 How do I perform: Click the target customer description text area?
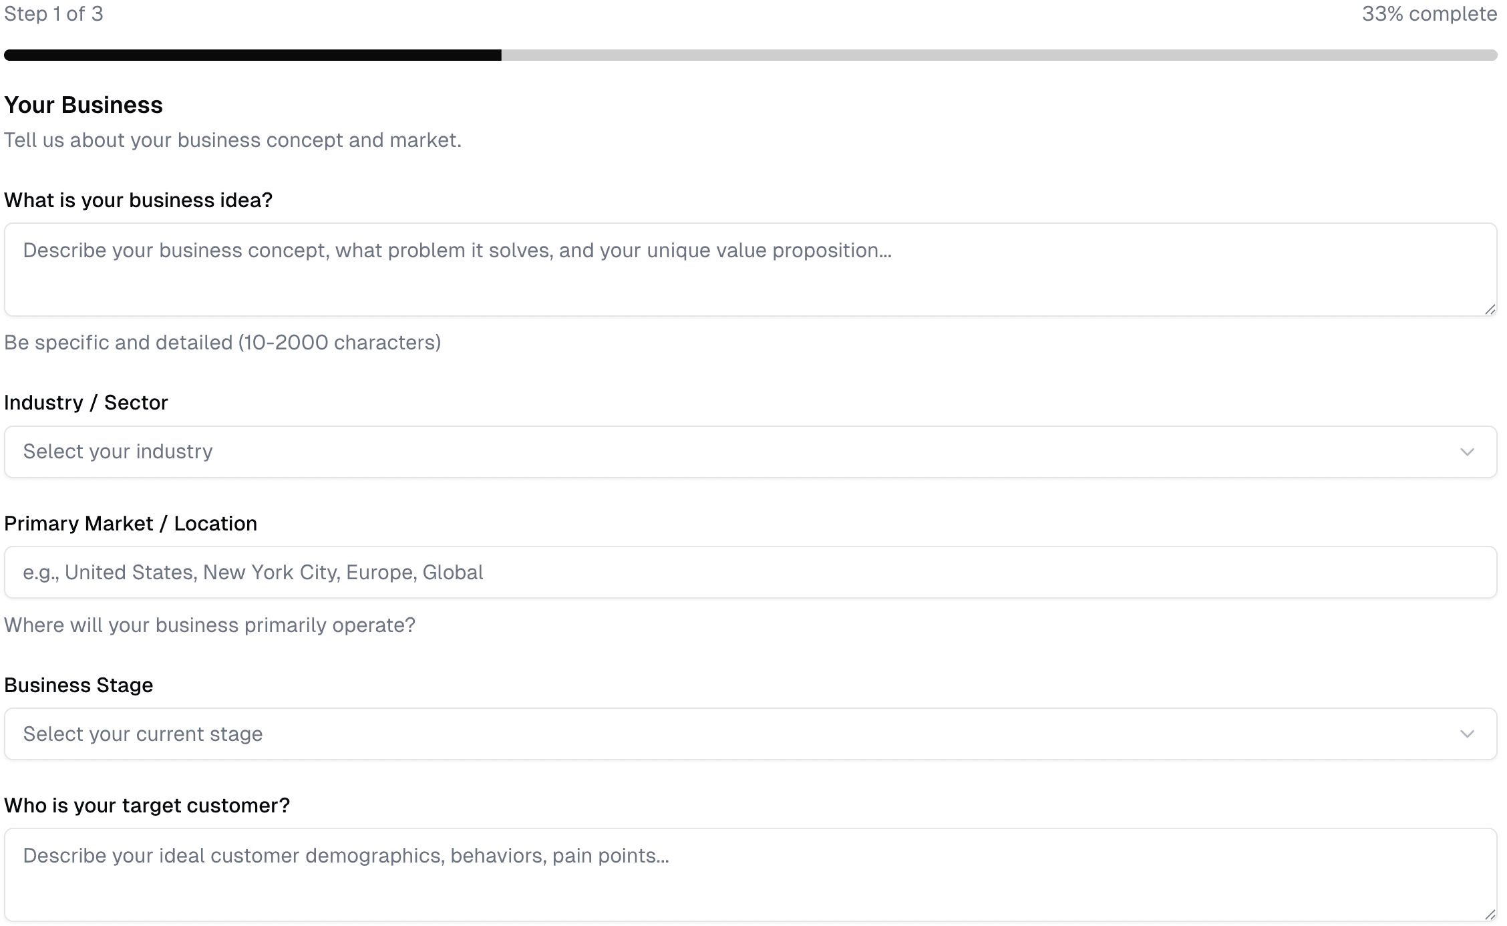pyautogui.click(x=749, y=875)
